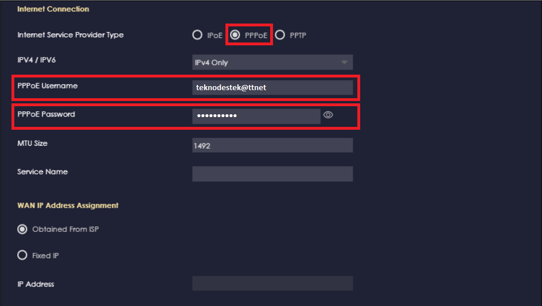542x306 pixels.
Task: Click the WAN IP Address Assignment heading
Action: pos(68,205)
